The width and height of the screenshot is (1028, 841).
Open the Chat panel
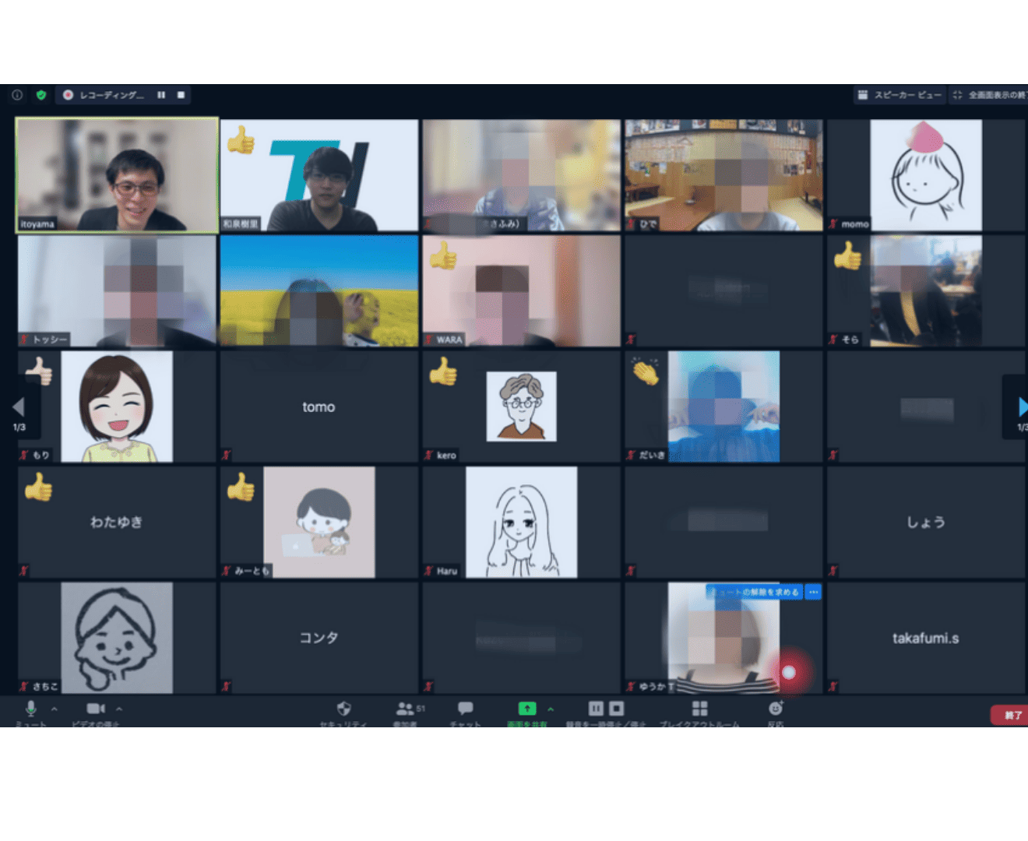[465, 709]
